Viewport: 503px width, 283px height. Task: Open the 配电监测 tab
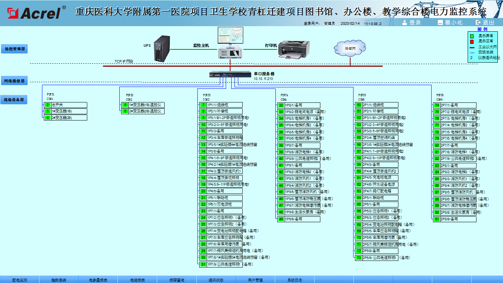(20, 280)
